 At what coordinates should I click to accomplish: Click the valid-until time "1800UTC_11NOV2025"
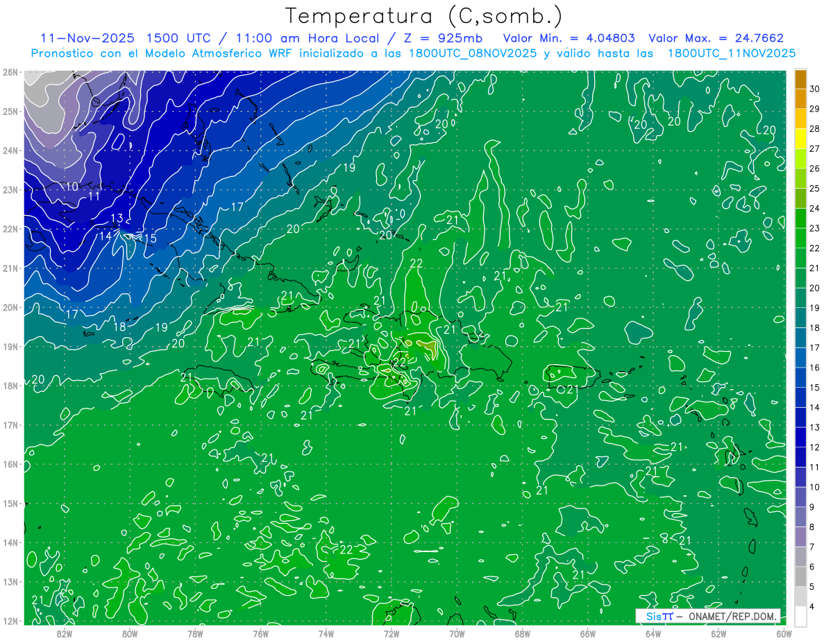(732, 53)
